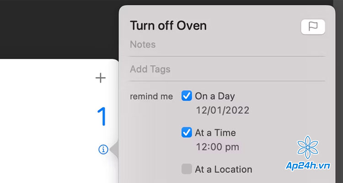Screen dimensions: 343x183
Task: Click the blue info circle icon
Action: 103,150
